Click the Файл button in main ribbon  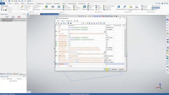click(2, 3)
